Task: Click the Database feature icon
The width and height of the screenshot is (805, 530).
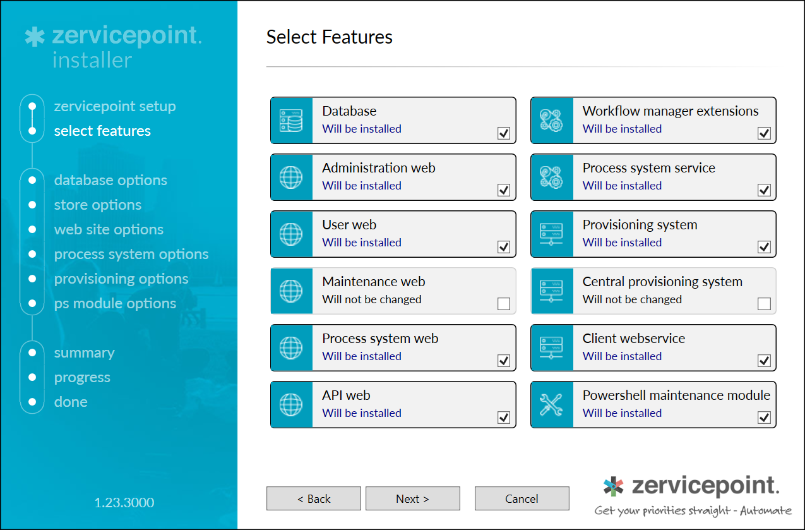Action: tap(292, 120)
